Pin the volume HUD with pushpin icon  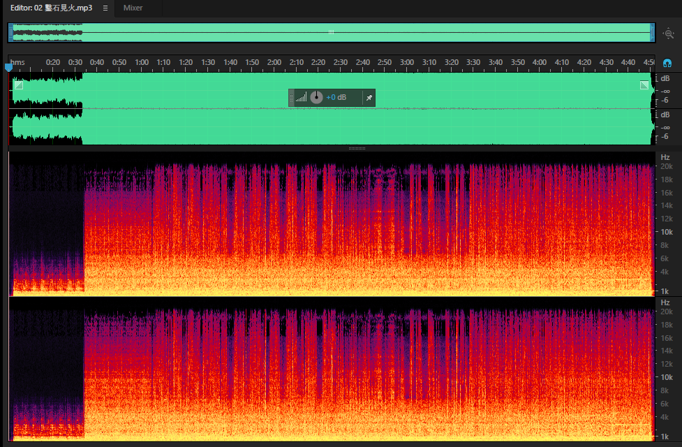point(369,98)
